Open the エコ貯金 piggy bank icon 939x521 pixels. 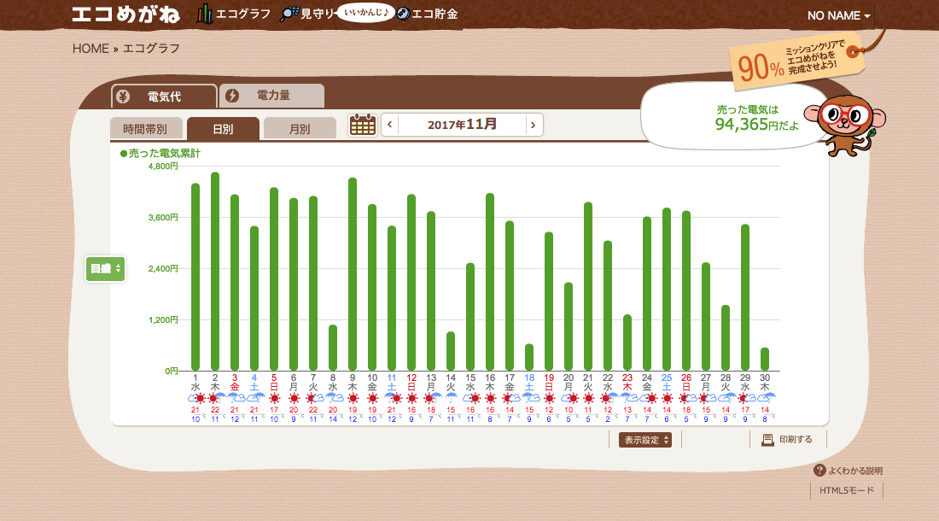[x=404, y=14]
